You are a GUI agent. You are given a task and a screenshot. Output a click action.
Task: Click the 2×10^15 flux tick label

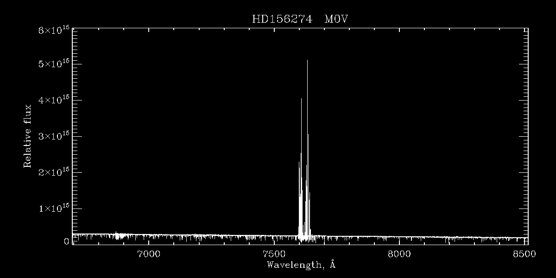53,171
